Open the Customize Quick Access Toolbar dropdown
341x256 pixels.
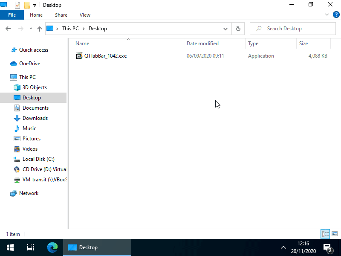(35, 5)
